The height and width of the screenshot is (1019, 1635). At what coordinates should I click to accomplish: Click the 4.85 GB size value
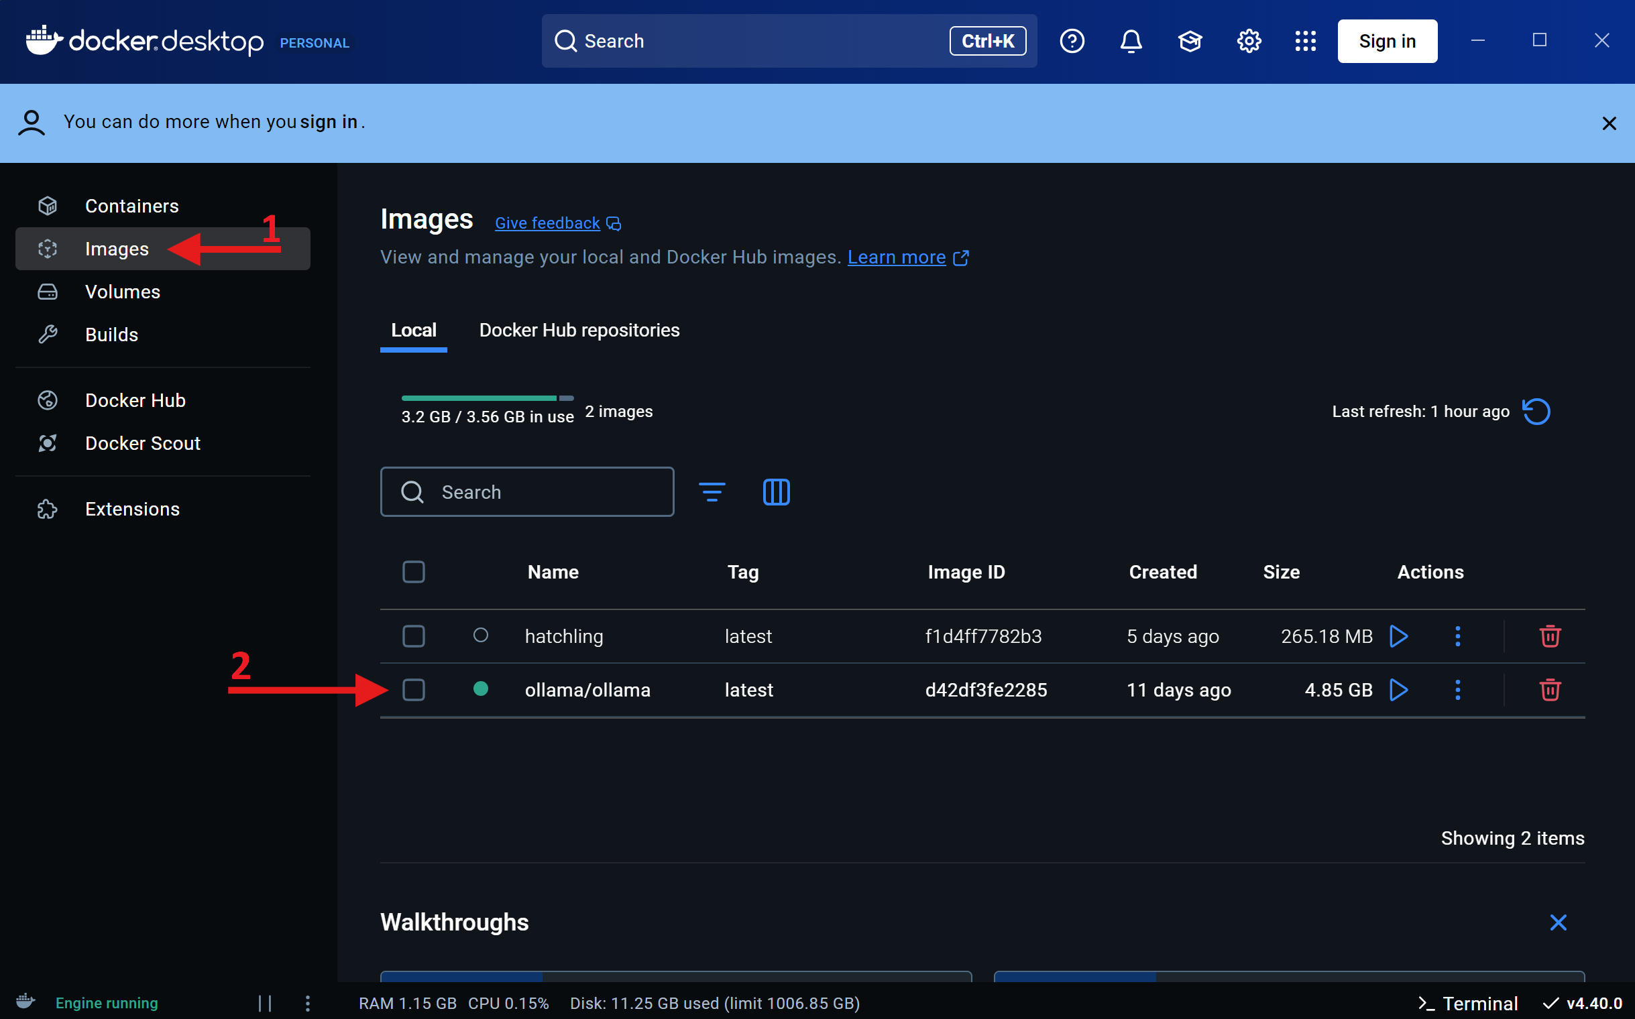click(1339, 690)
